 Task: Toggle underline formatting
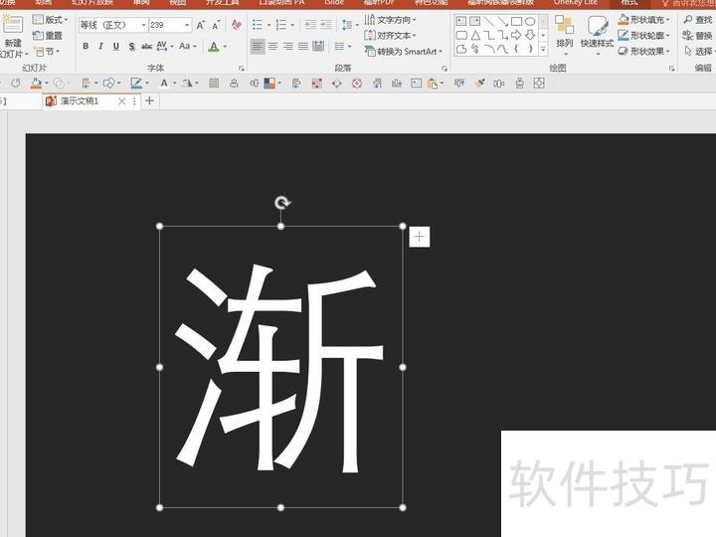(x=115, y=47)
